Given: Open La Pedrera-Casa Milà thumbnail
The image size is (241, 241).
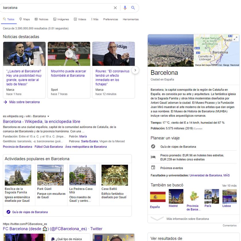Looking at the screenshot, I should point(83,175).
